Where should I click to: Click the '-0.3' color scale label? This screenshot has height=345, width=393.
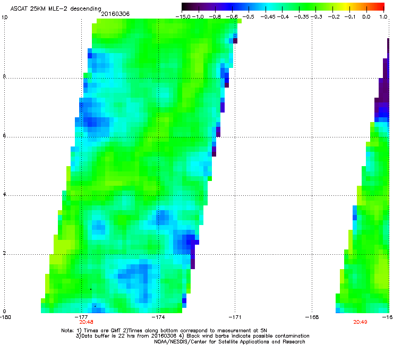click(x=317, y=16)
